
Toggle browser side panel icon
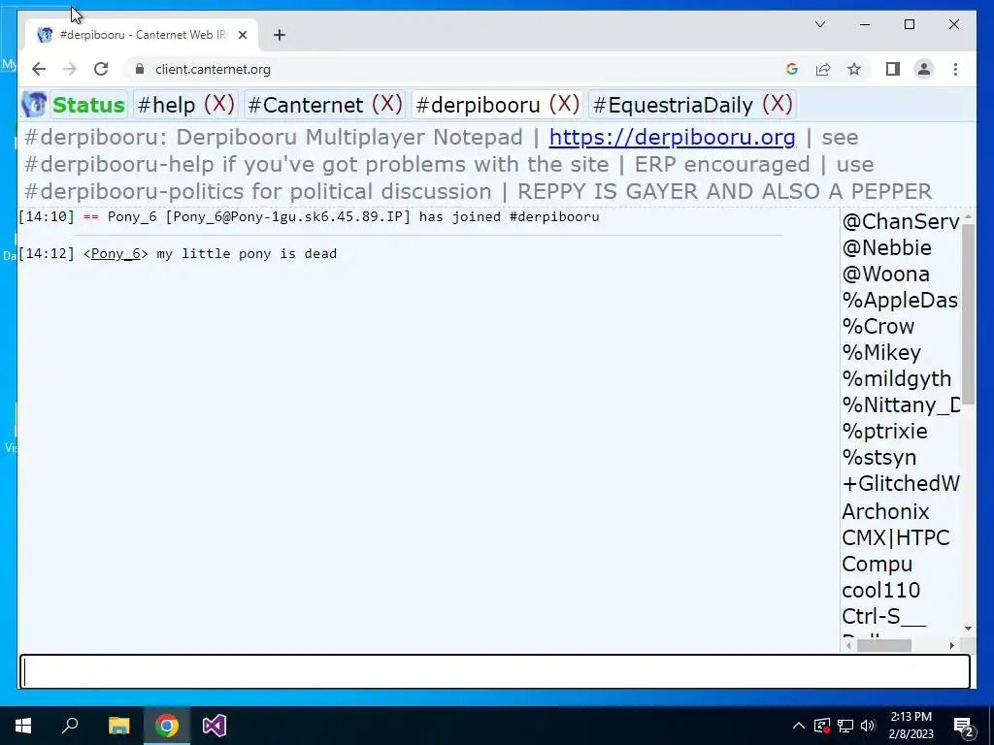pyautogui.click(x=893, y=69)
